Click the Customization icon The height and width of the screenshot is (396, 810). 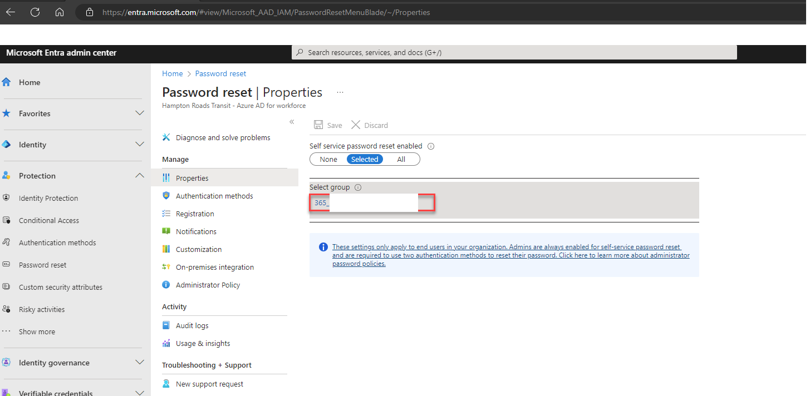pyautogui.click(x=166, y=249)
